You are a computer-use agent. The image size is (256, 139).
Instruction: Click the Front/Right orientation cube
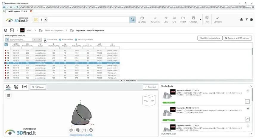coord(149,100)
